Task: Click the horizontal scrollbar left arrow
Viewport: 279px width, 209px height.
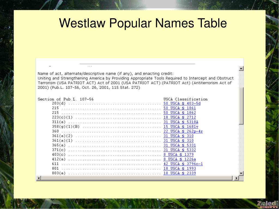Action: click(x=39, y=178)
